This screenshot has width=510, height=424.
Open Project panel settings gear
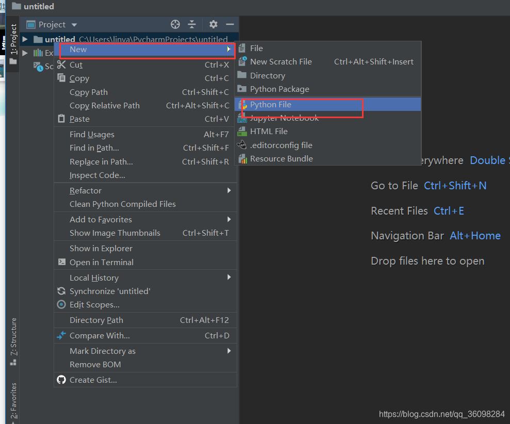point(213,24)
